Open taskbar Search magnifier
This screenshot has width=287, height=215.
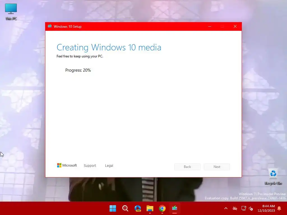(125, 208)
